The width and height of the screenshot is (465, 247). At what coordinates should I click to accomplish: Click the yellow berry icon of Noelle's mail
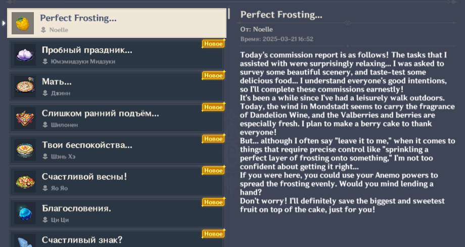click(x=23, y=23)
